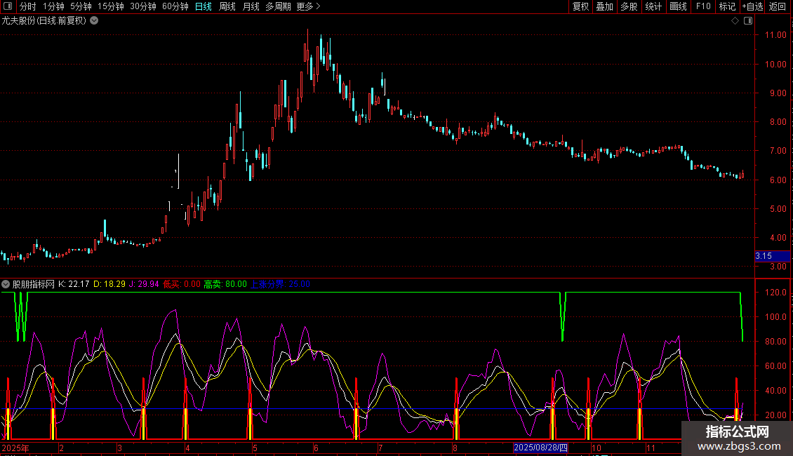Select the 分时 intraday tab

[x=27, y=7]
